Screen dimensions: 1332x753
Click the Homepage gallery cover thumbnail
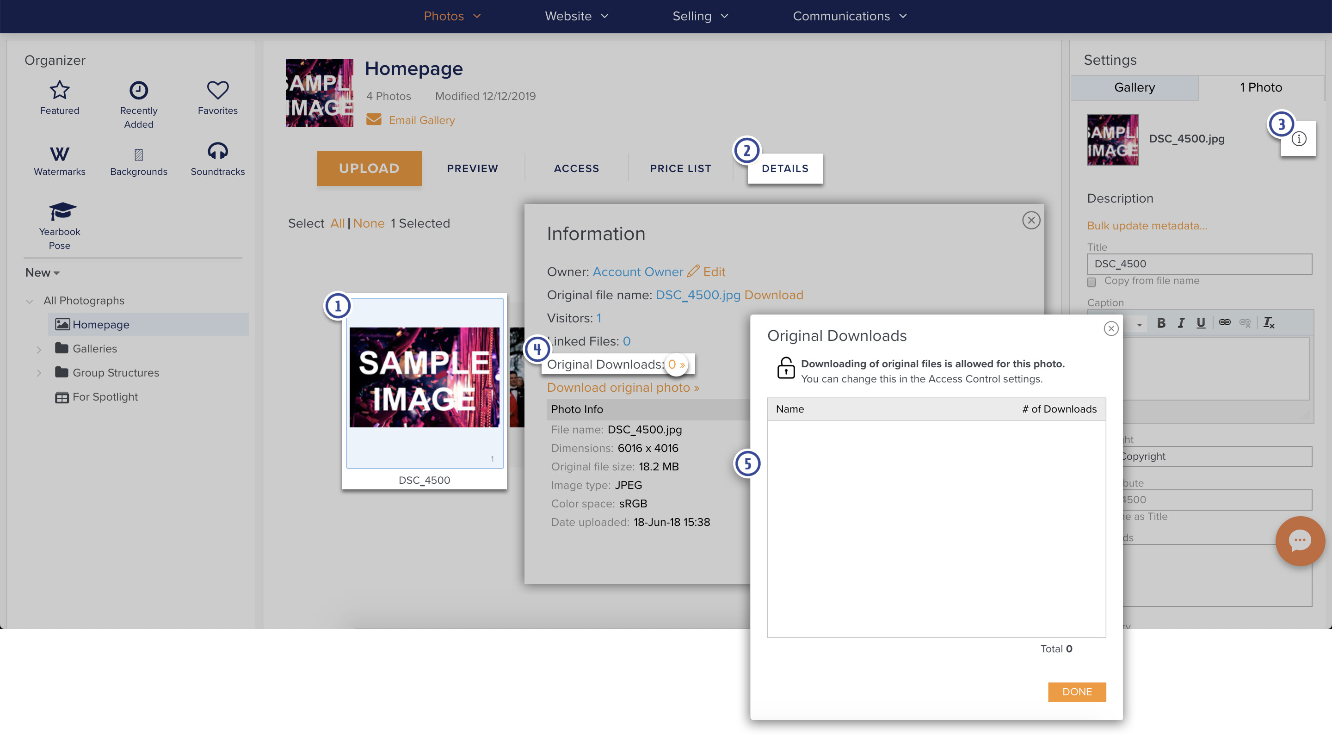319,93
